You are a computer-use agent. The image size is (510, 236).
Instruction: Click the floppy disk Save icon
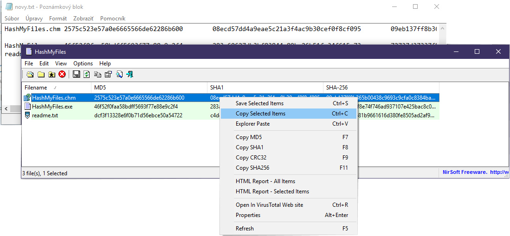pyautogui.click(x=77, y=75)
